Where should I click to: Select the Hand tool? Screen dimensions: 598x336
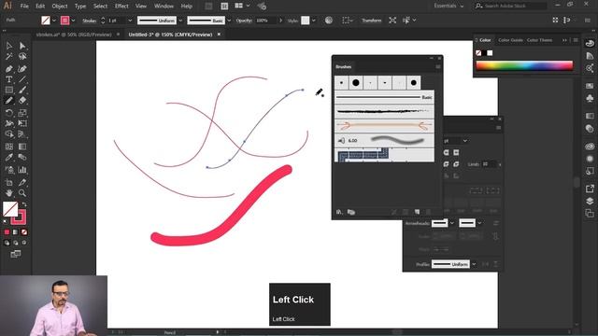[x=9, y=193]
